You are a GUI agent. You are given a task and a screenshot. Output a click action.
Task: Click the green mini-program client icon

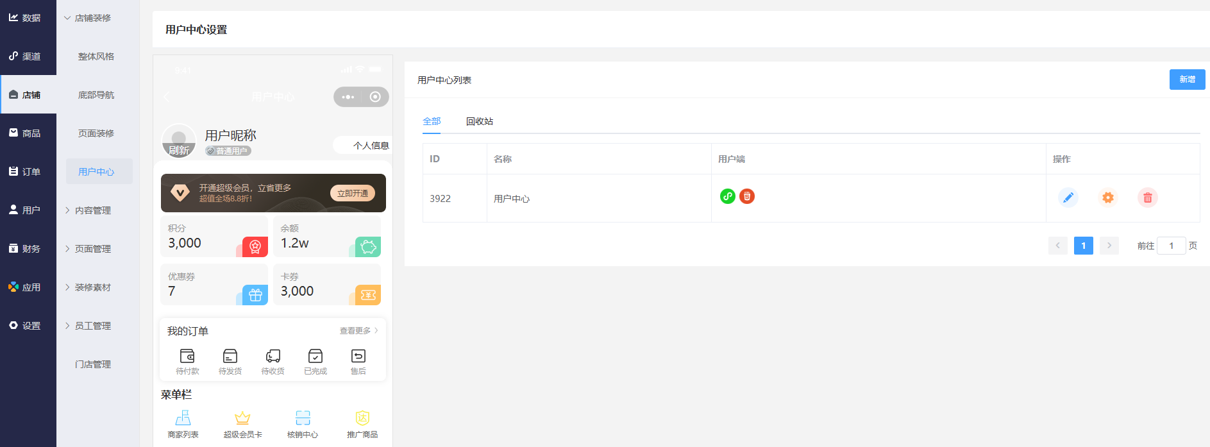(x=728, y=196)
